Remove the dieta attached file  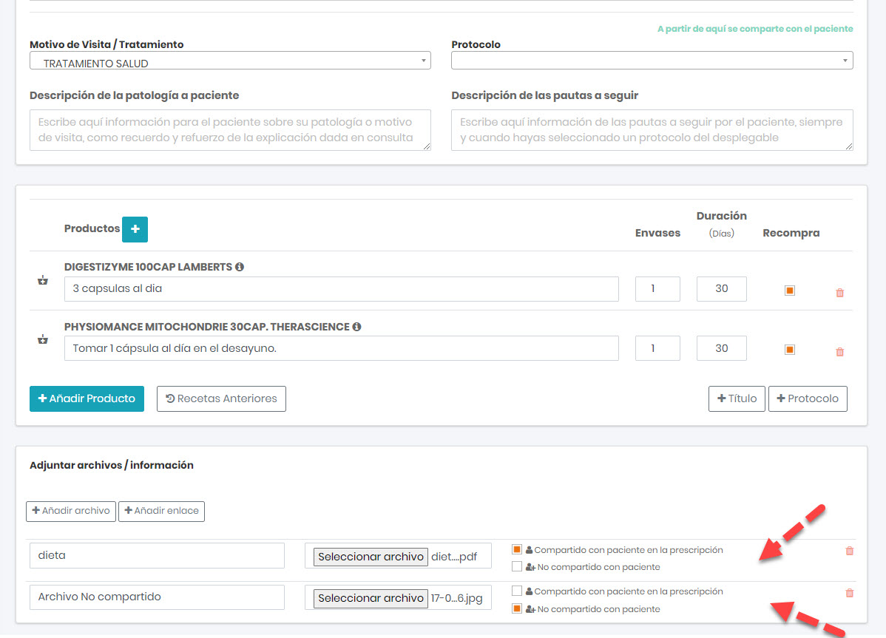[x=849, y=551]
